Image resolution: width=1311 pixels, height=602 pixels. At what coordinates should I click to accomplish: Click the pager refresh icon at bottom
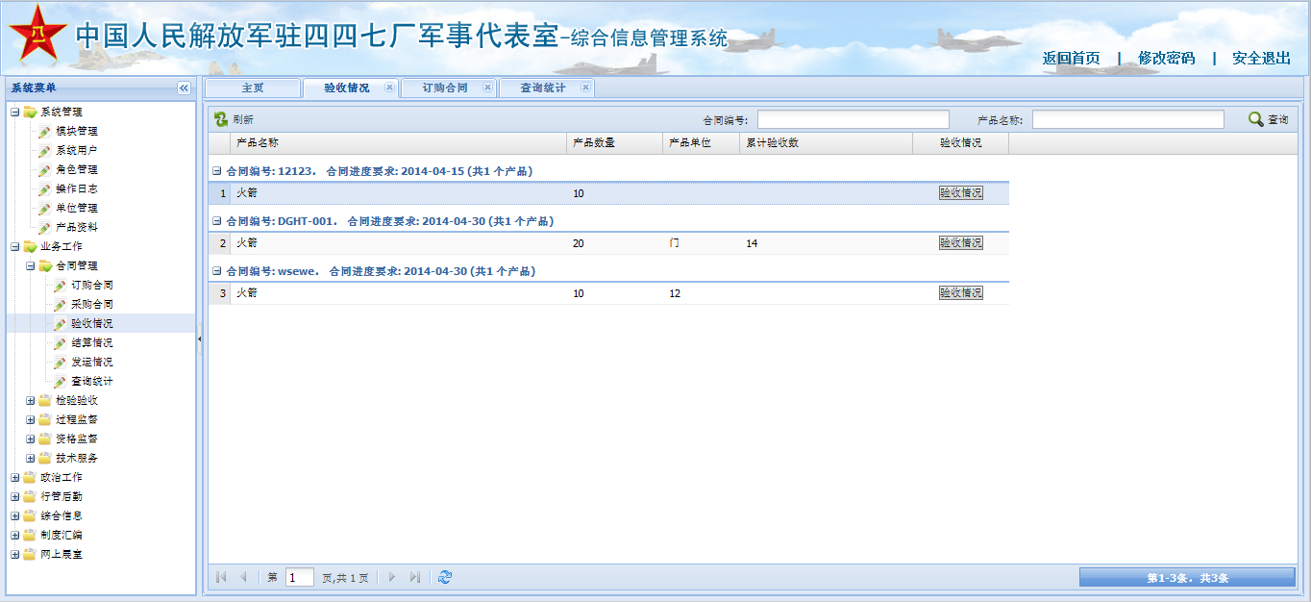(x=444, y=577)
